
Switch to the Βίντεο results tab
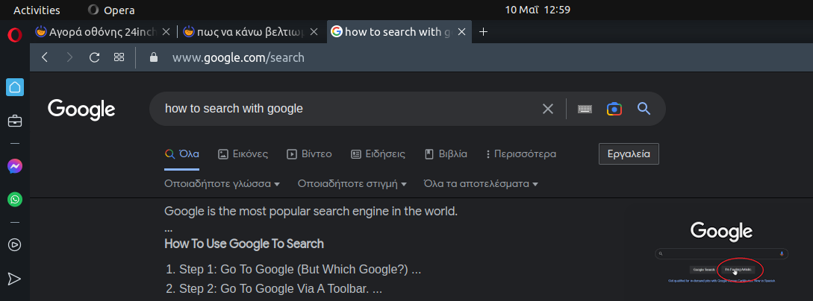point(309,154)
